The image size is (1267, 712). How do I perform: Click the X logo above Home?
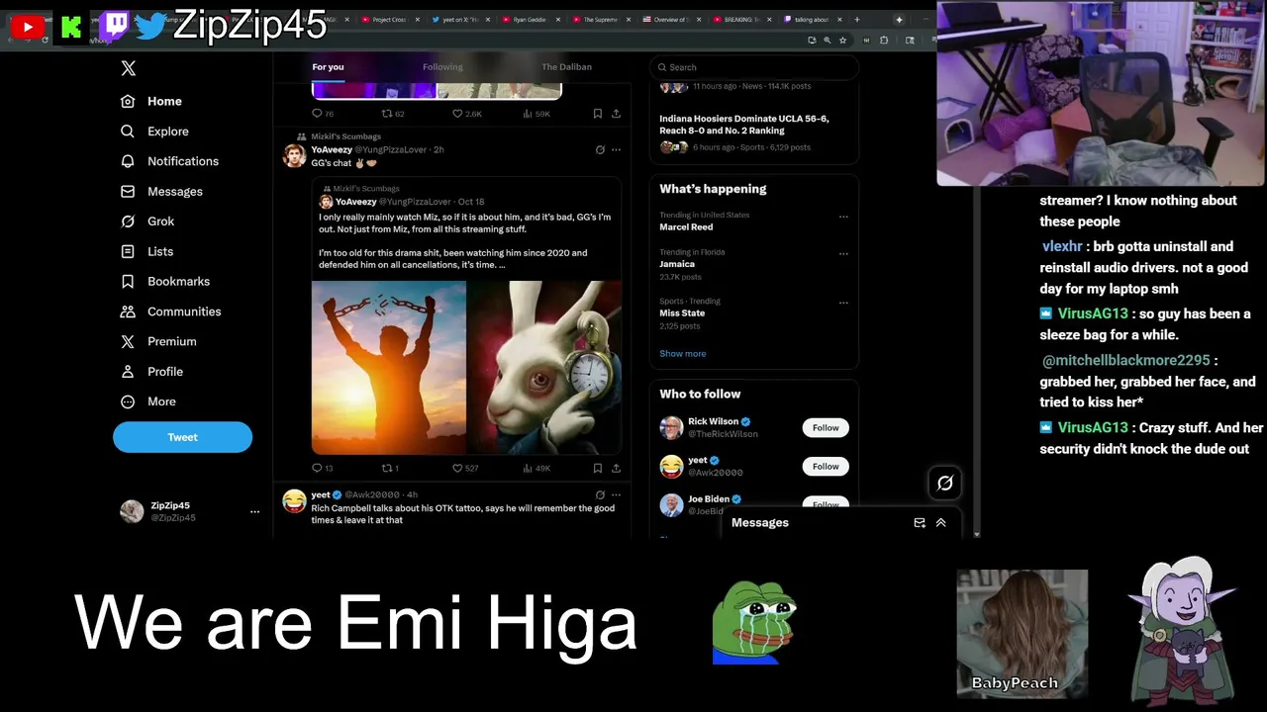[128, 68]
